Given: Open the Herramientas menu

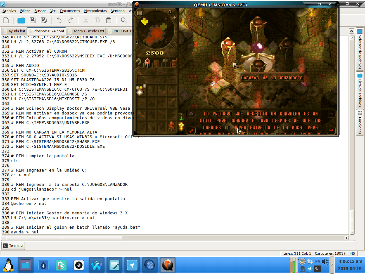Looking at the screenshot, I should tap(95, 11).
